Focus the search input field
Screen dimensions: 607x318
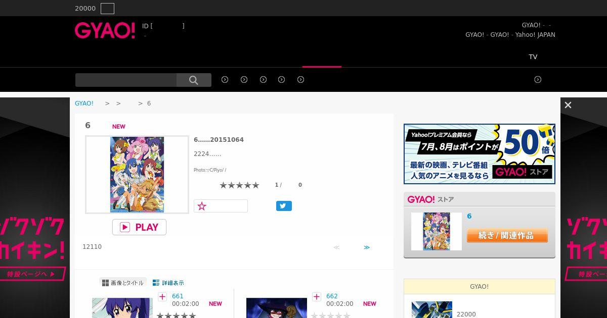pos(126,80)
